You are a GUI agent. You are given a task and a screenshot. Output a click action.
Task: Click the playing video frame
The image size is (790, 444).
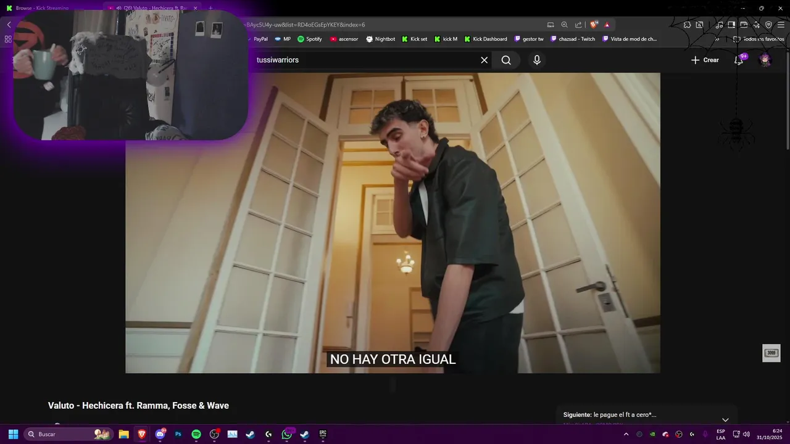tap(393, 223)
